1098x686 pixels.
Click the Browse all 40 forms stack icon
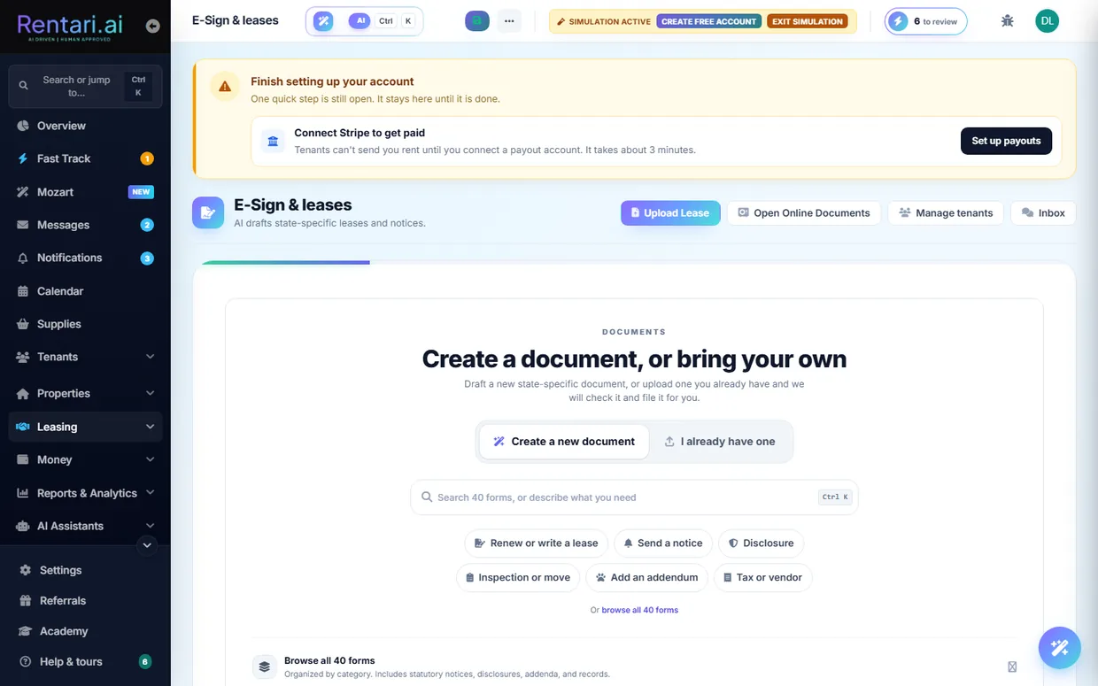264,667
